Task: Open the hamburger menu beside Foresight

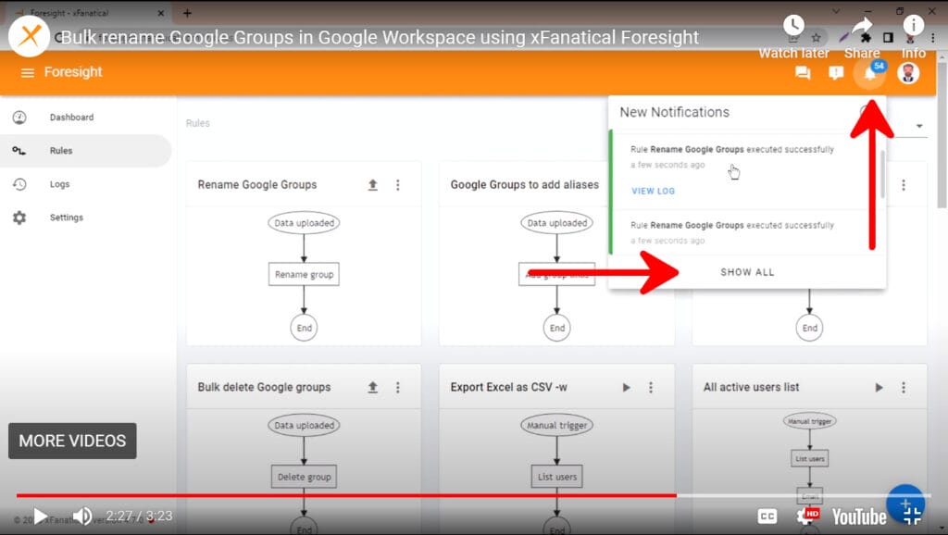Action: click(x=28, y=71)
